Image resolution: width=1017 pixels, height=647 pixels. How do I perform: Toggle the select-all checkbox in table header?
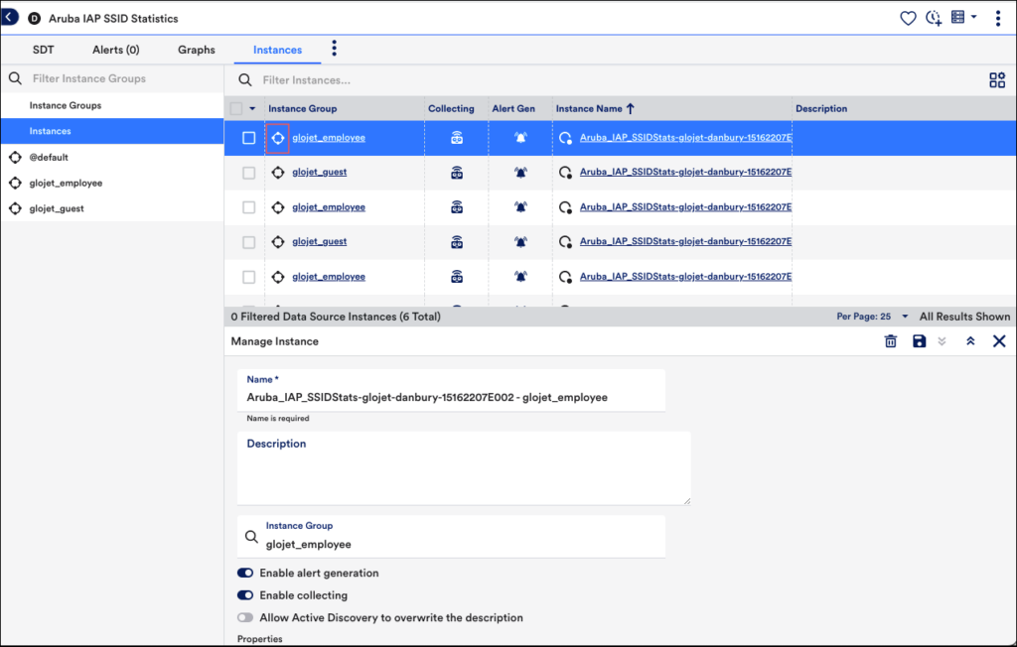(236, 108)
